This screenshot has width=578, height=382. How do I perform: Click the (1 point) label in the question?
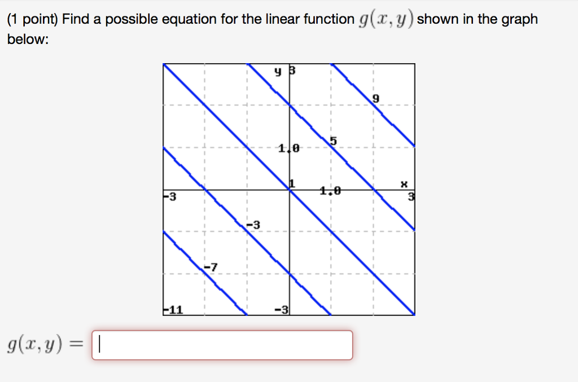[32, 19]
